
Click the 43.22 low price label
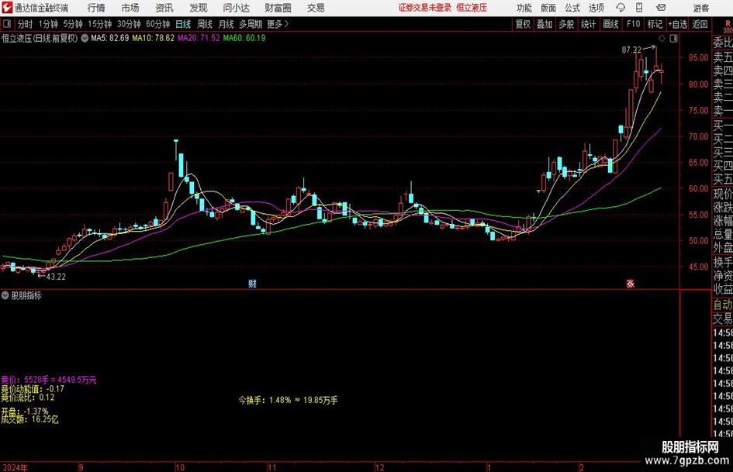point(56,277)
